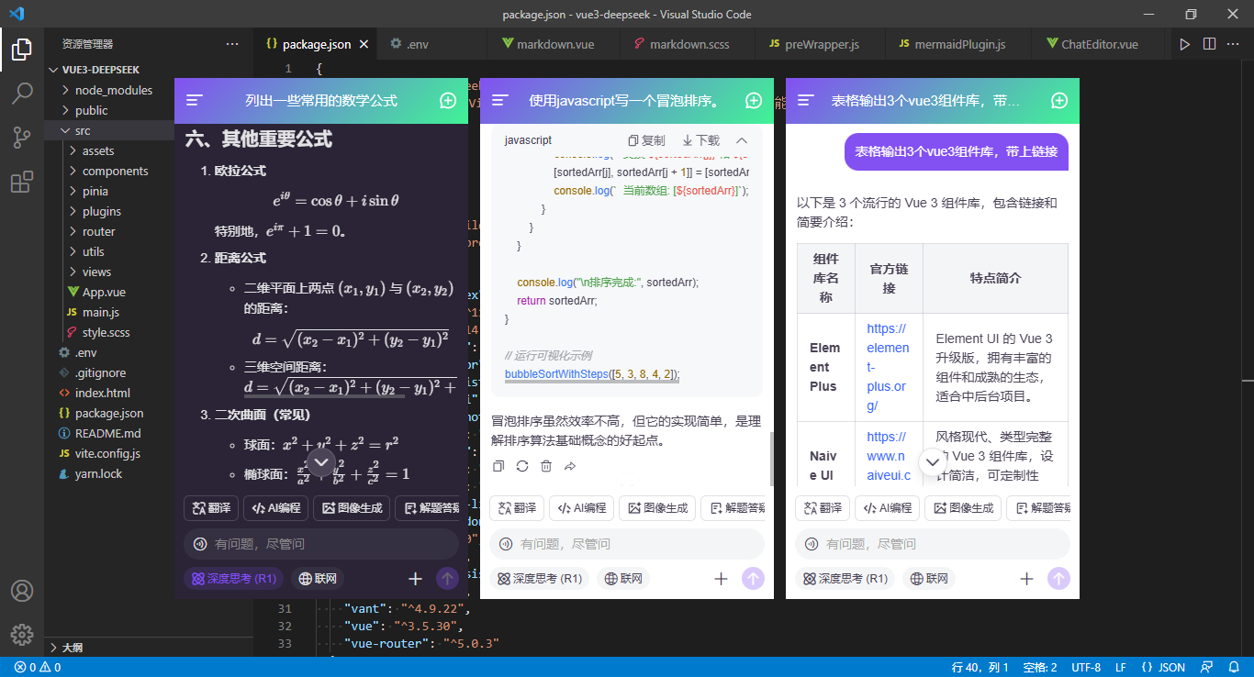Image resolution: width=1254 pixels, height=677 pixels.
Task: Open vite.config.js in the explorer
Action: pos(107,453)
